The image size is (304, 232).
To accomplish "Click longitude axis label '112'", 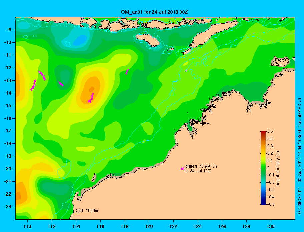I will (x=52, y=226).
